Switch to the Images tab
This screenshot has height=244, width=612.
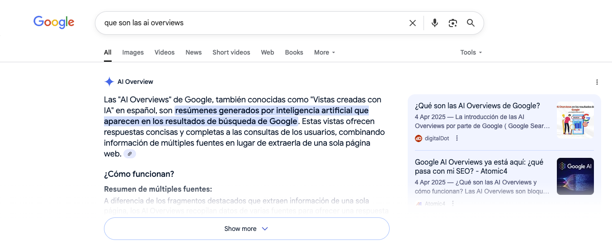coord(133,52)
